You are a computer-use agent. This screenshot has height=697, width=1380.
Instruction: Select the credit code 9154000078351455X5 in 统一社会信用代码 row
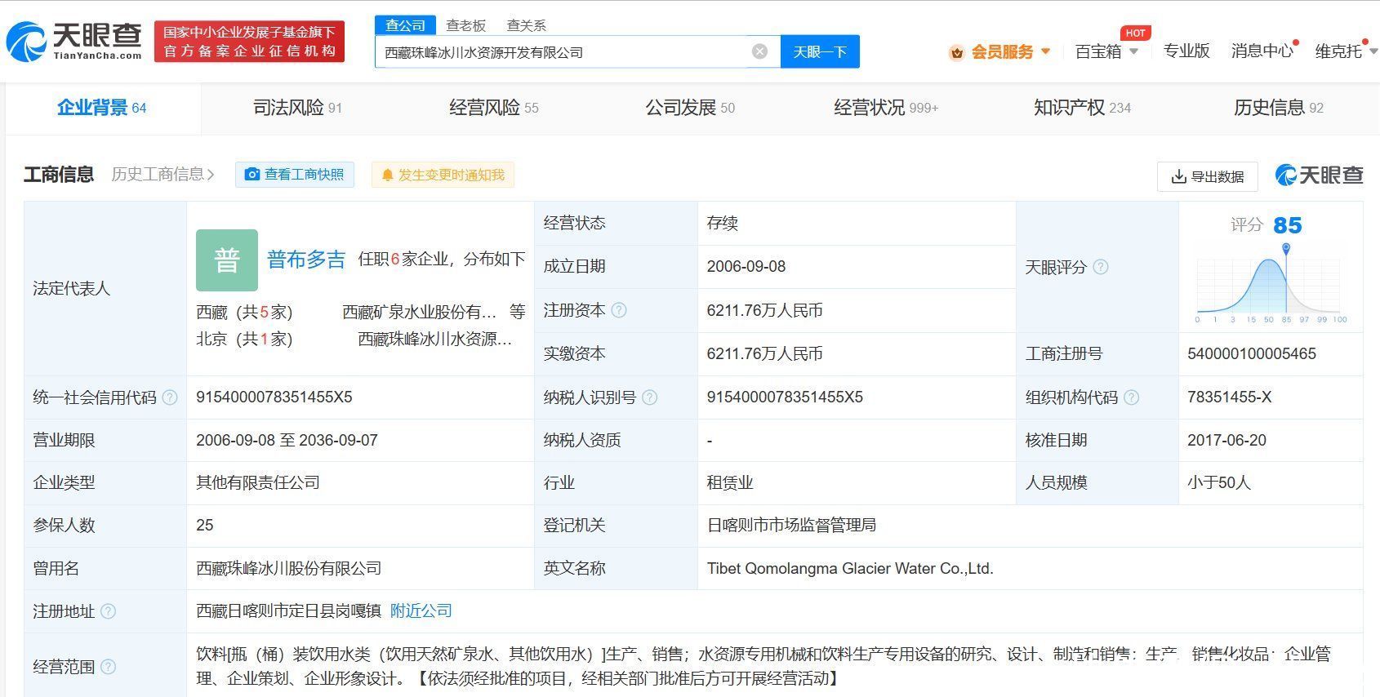coord(274,397)
